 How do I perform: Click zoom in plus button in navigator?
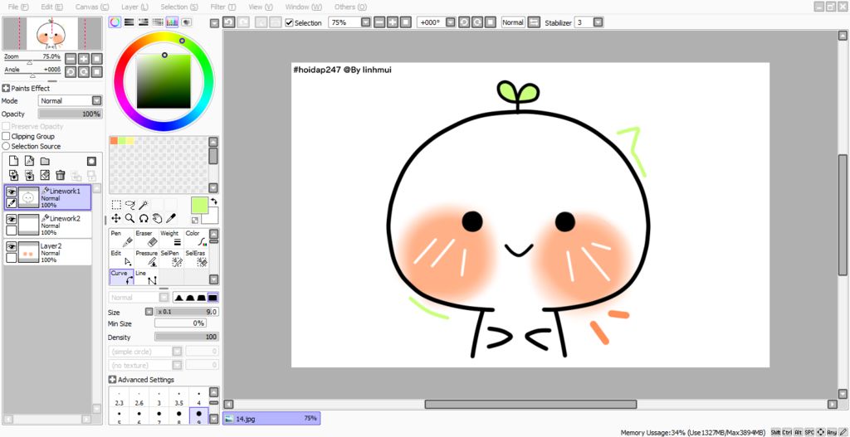[84, 59]
